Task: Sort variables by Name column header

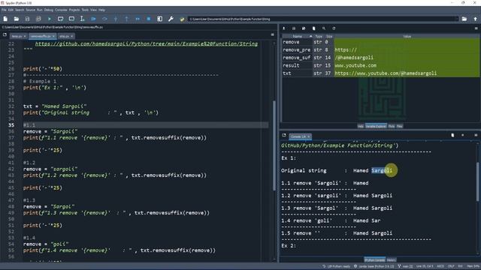Action: 297,37
